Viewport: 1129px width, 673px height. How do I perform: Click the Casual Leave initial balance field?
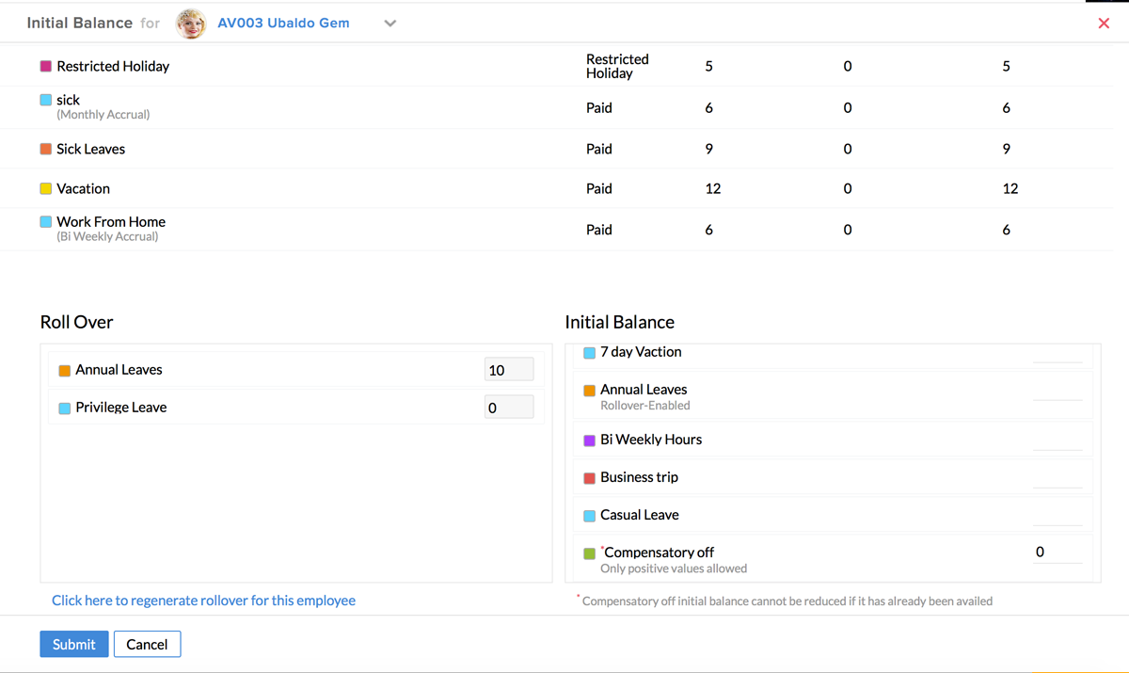[x=1057, y=515]
